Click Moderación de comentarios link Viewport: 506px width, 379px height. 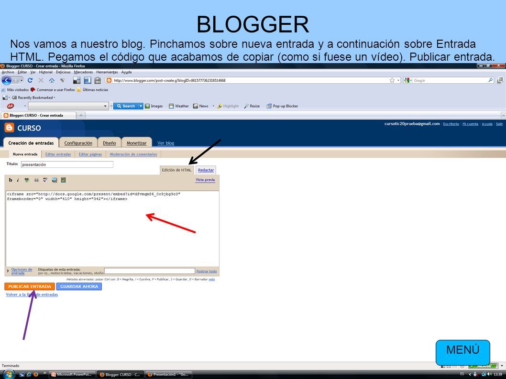133,154
